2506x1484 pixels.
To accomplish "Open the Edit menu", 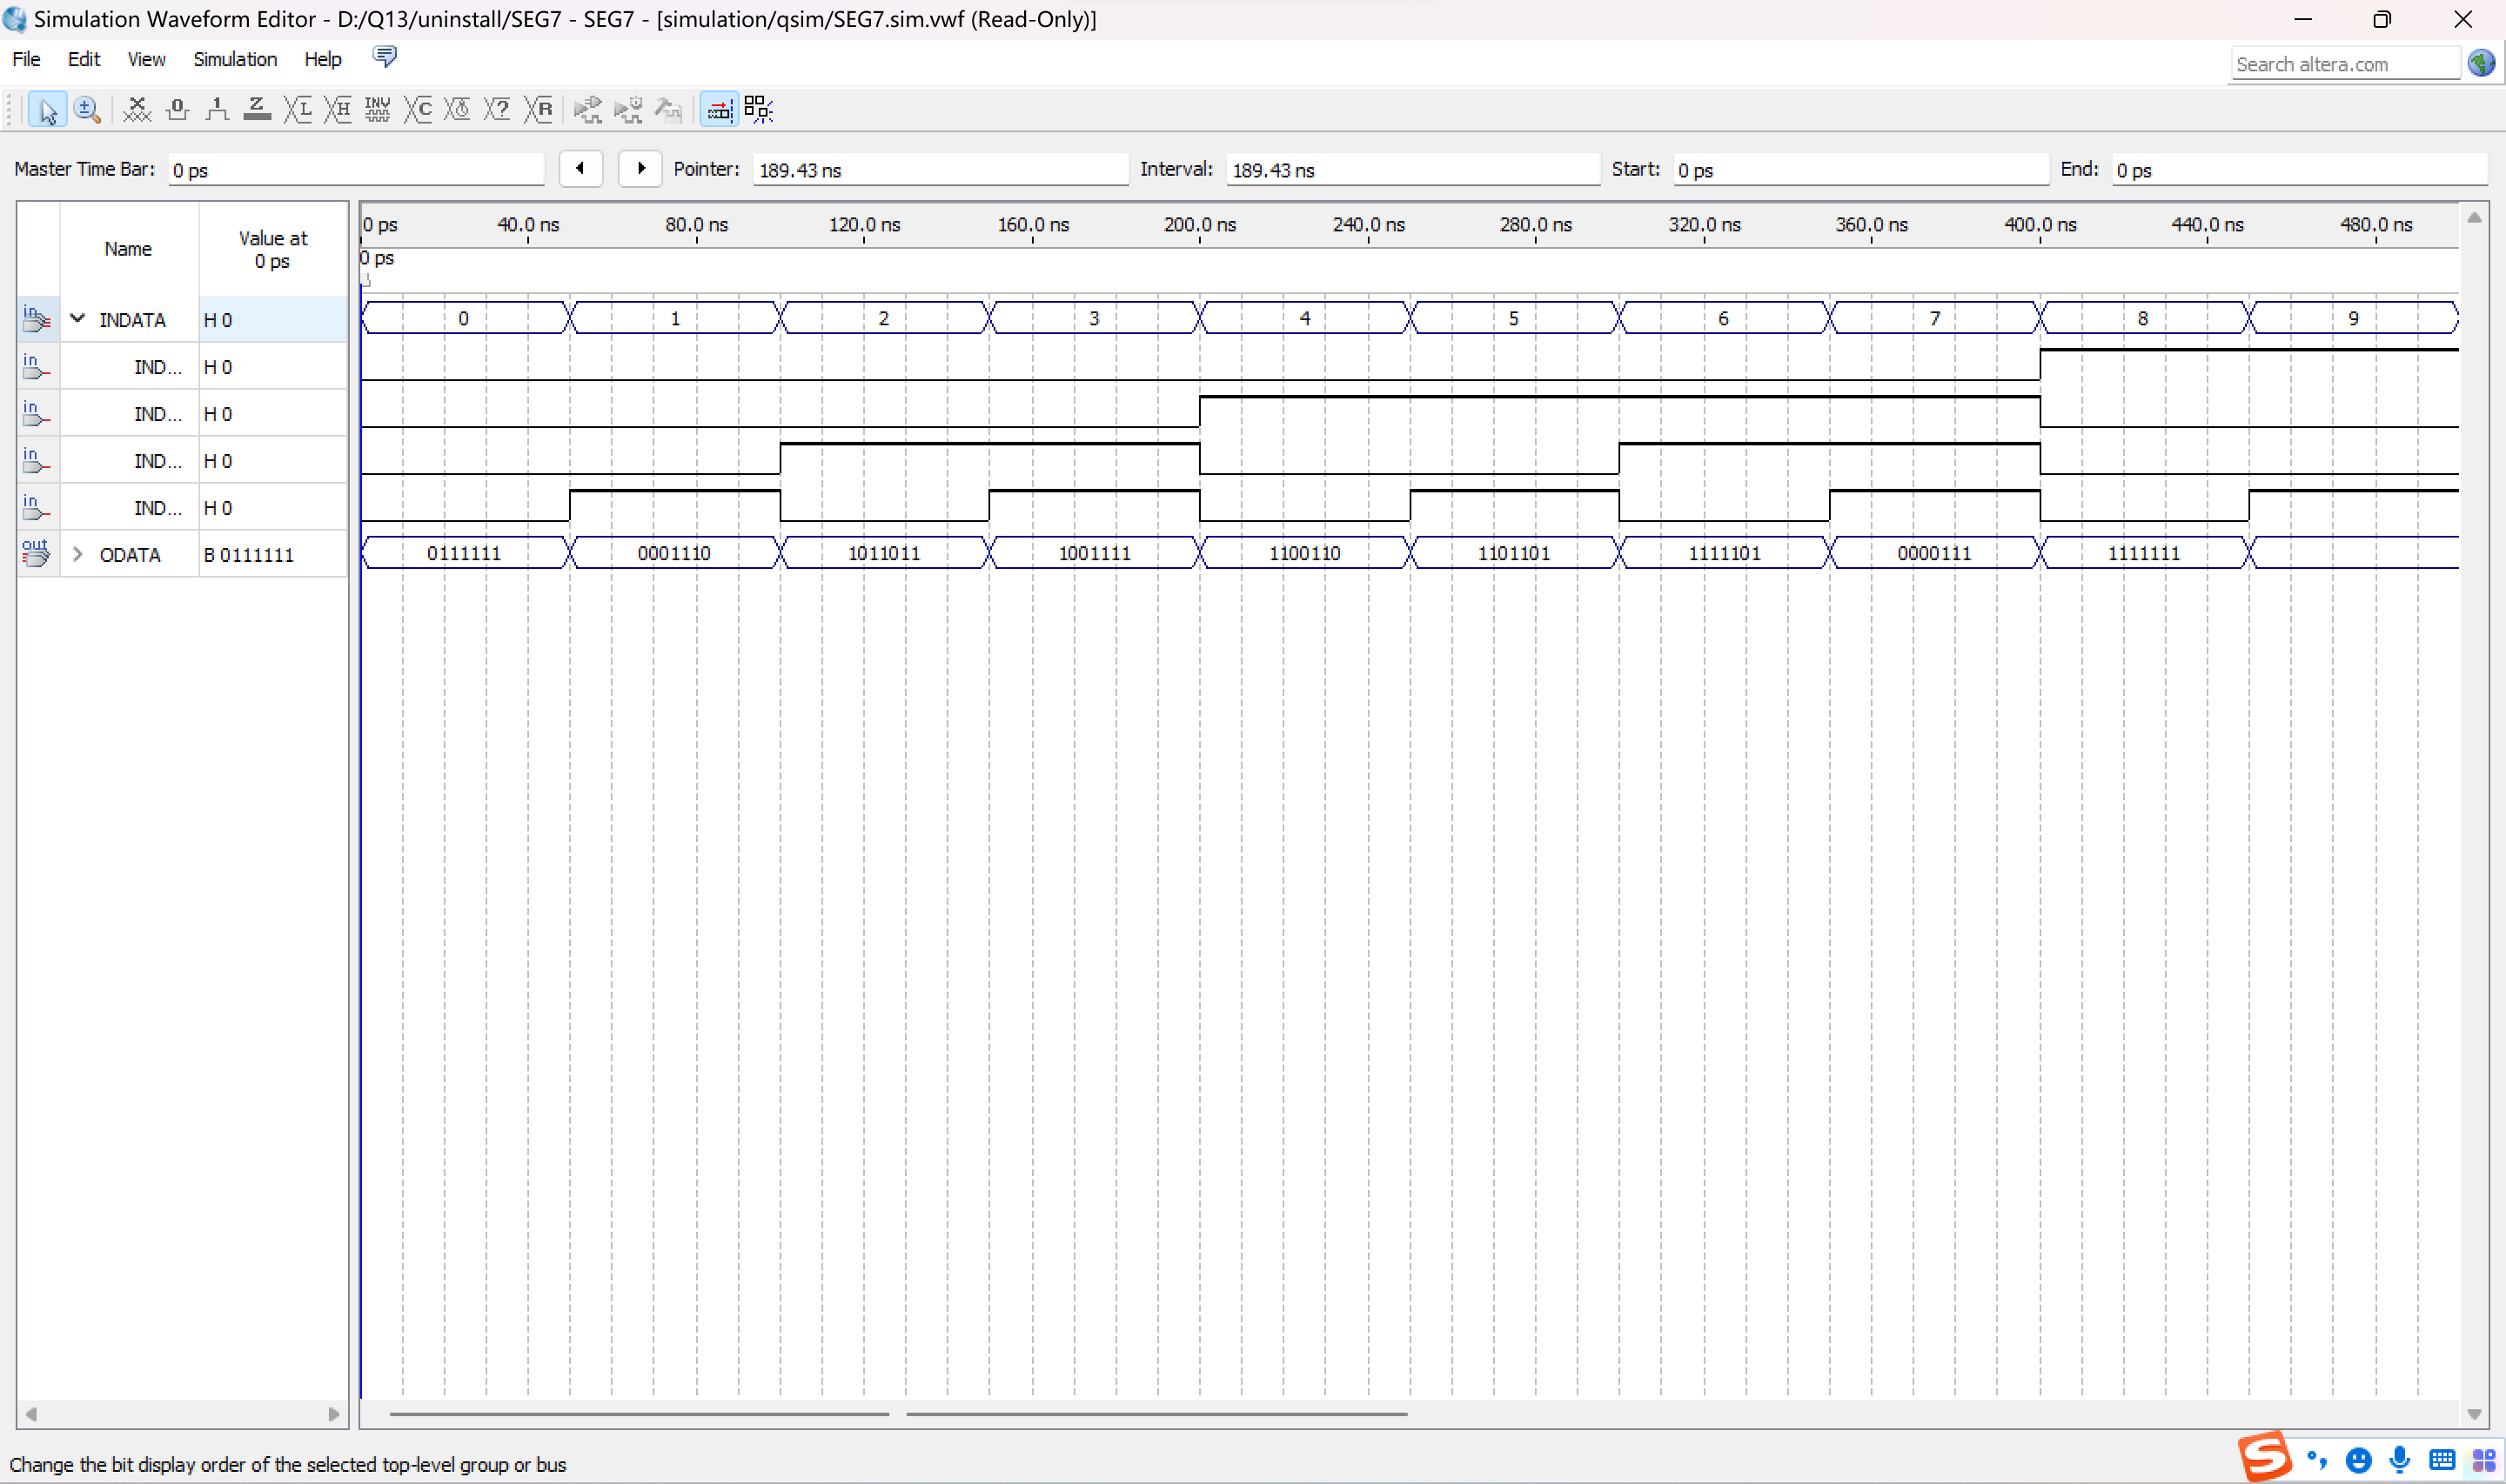I will tap(83, 59).
